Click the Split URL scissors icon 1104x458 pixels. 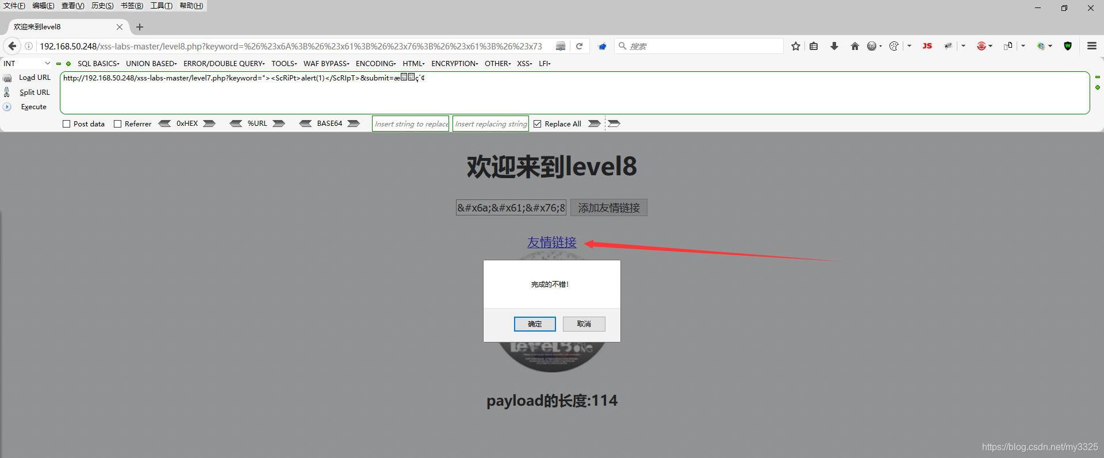(7, 92)
